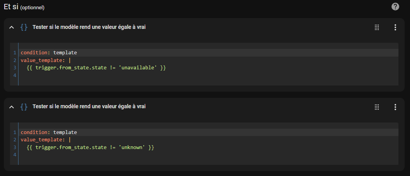Grab the drag handle of the first condition
Screen dimensions: 410x176
click(x=377, y=27)
